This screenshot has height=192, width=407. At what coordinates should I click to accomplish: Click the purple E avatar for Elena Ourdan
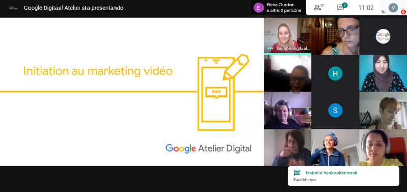(x=258, y=8)
